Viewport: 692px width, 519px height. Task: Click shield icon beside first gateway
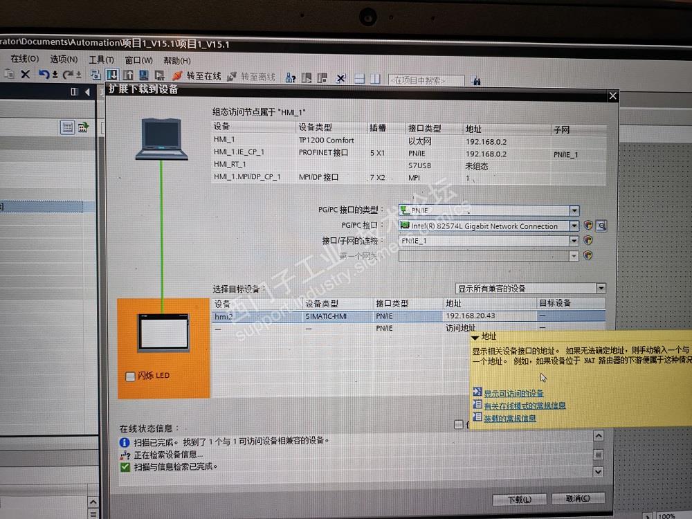pos(588,255)
